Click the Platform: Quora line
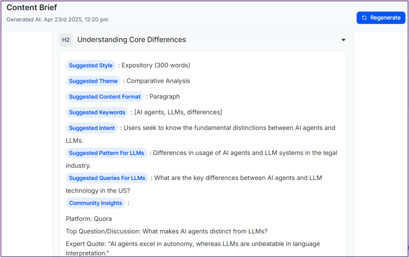Viewport: 409px width, 258px height. point(89,219)
